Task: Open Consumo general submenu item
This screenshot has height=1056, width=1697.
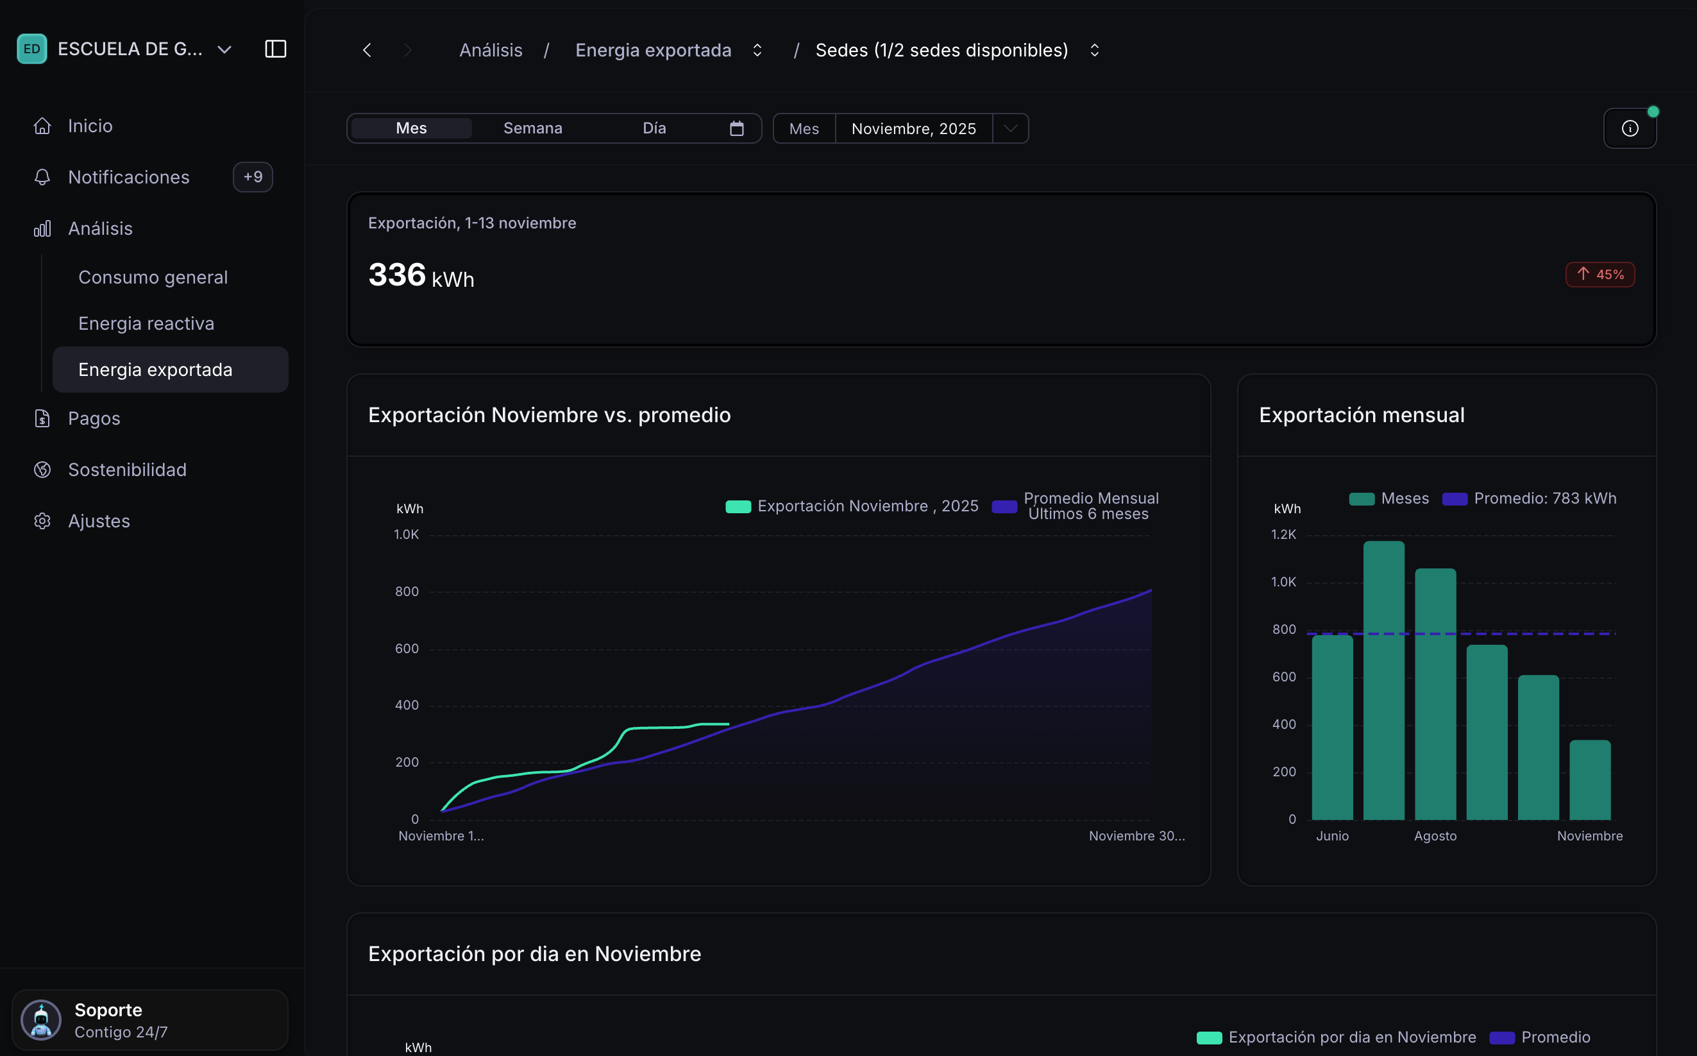Action: [153, 277]
